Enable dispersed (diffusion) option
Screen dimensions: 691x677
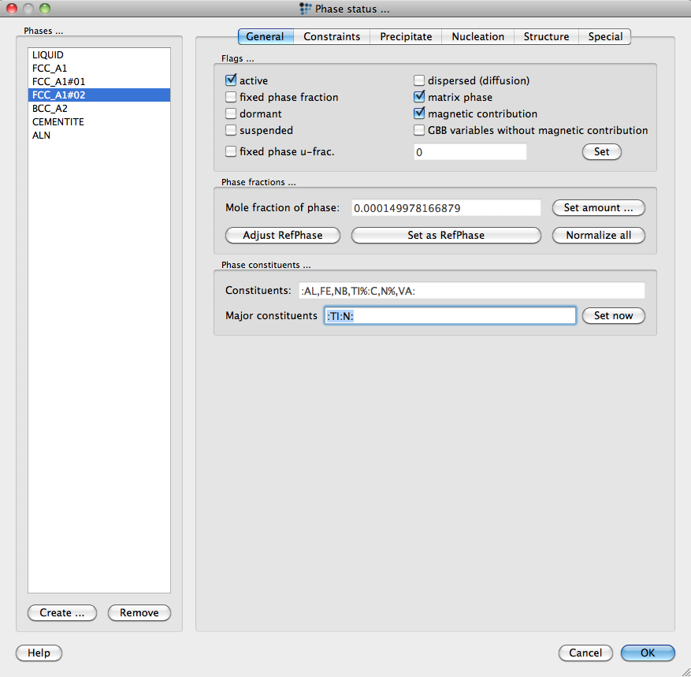pyautogui.click(x=419, y=80)
